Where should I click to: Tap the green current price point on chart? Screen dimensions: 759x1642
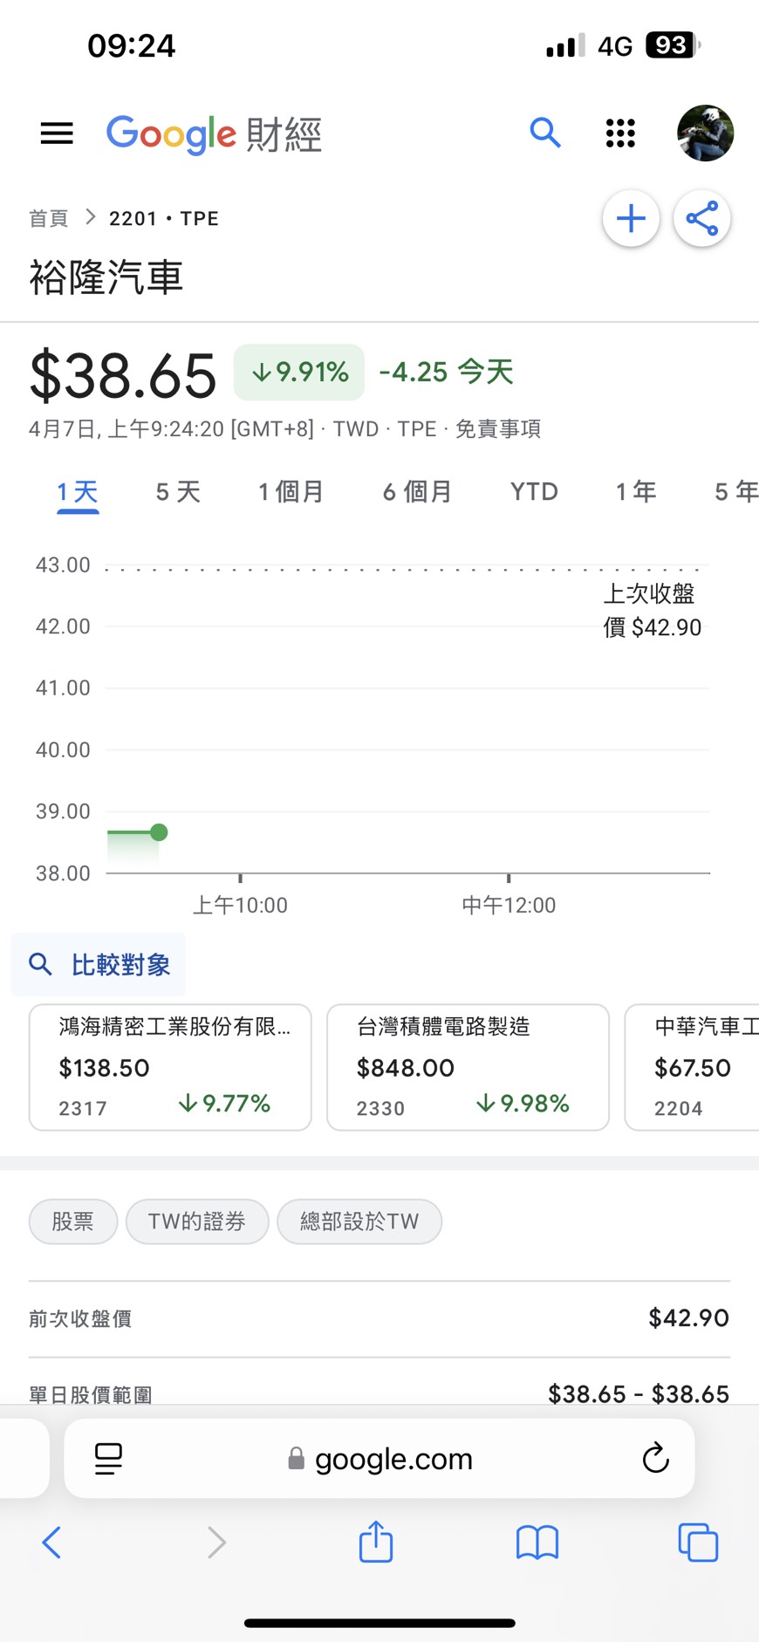tap(159, 832)
